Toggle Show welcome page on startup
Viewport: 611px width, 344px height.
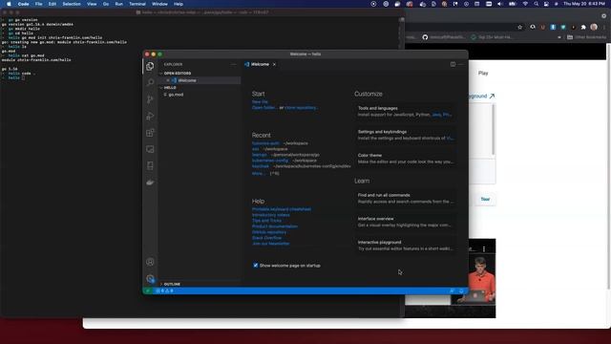(x=256, y=266)
